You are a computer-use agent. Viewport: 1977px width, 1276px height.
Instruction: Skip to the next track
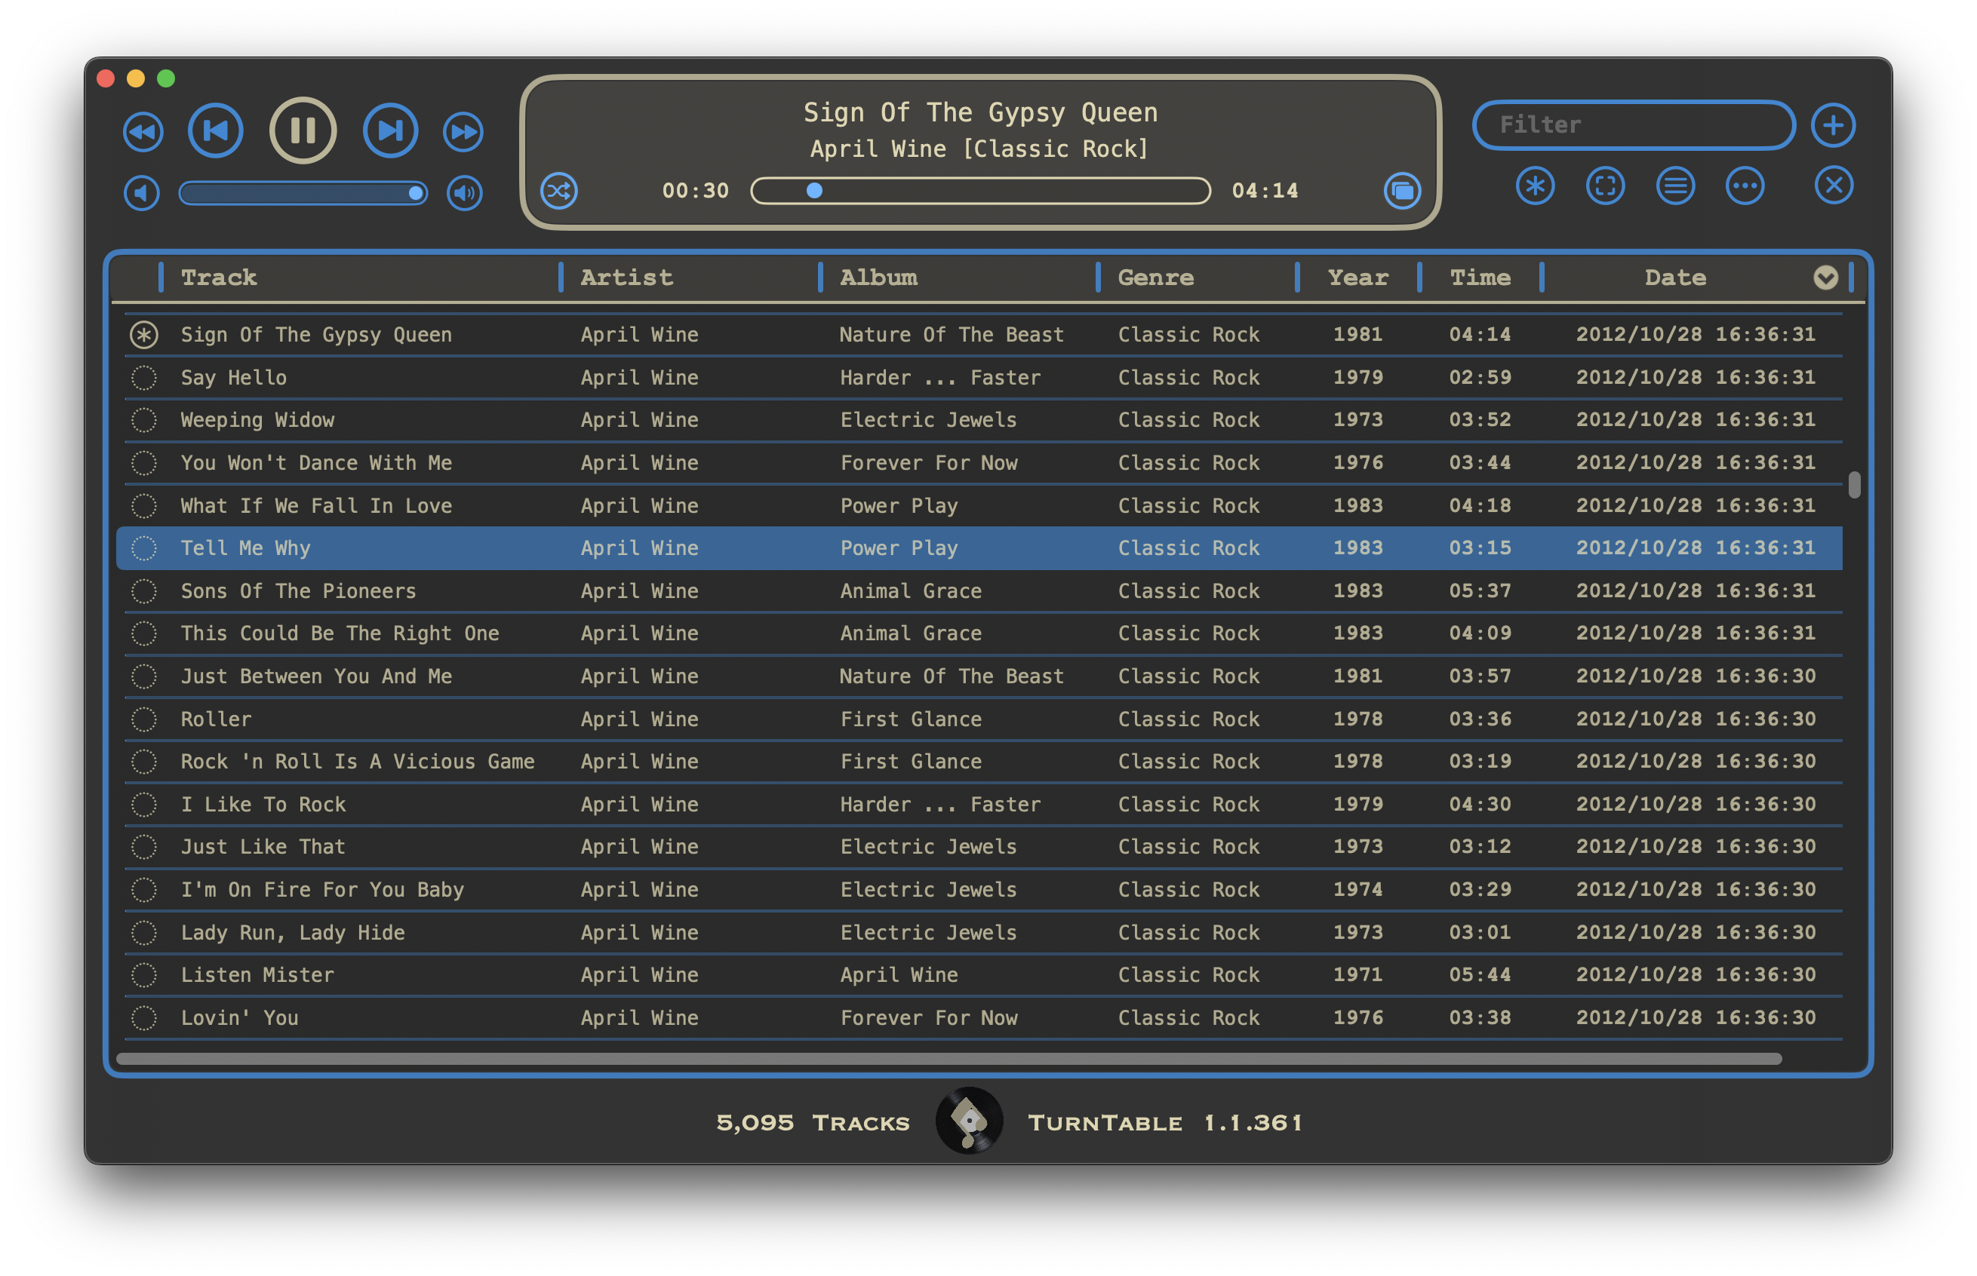coord(389,130)
